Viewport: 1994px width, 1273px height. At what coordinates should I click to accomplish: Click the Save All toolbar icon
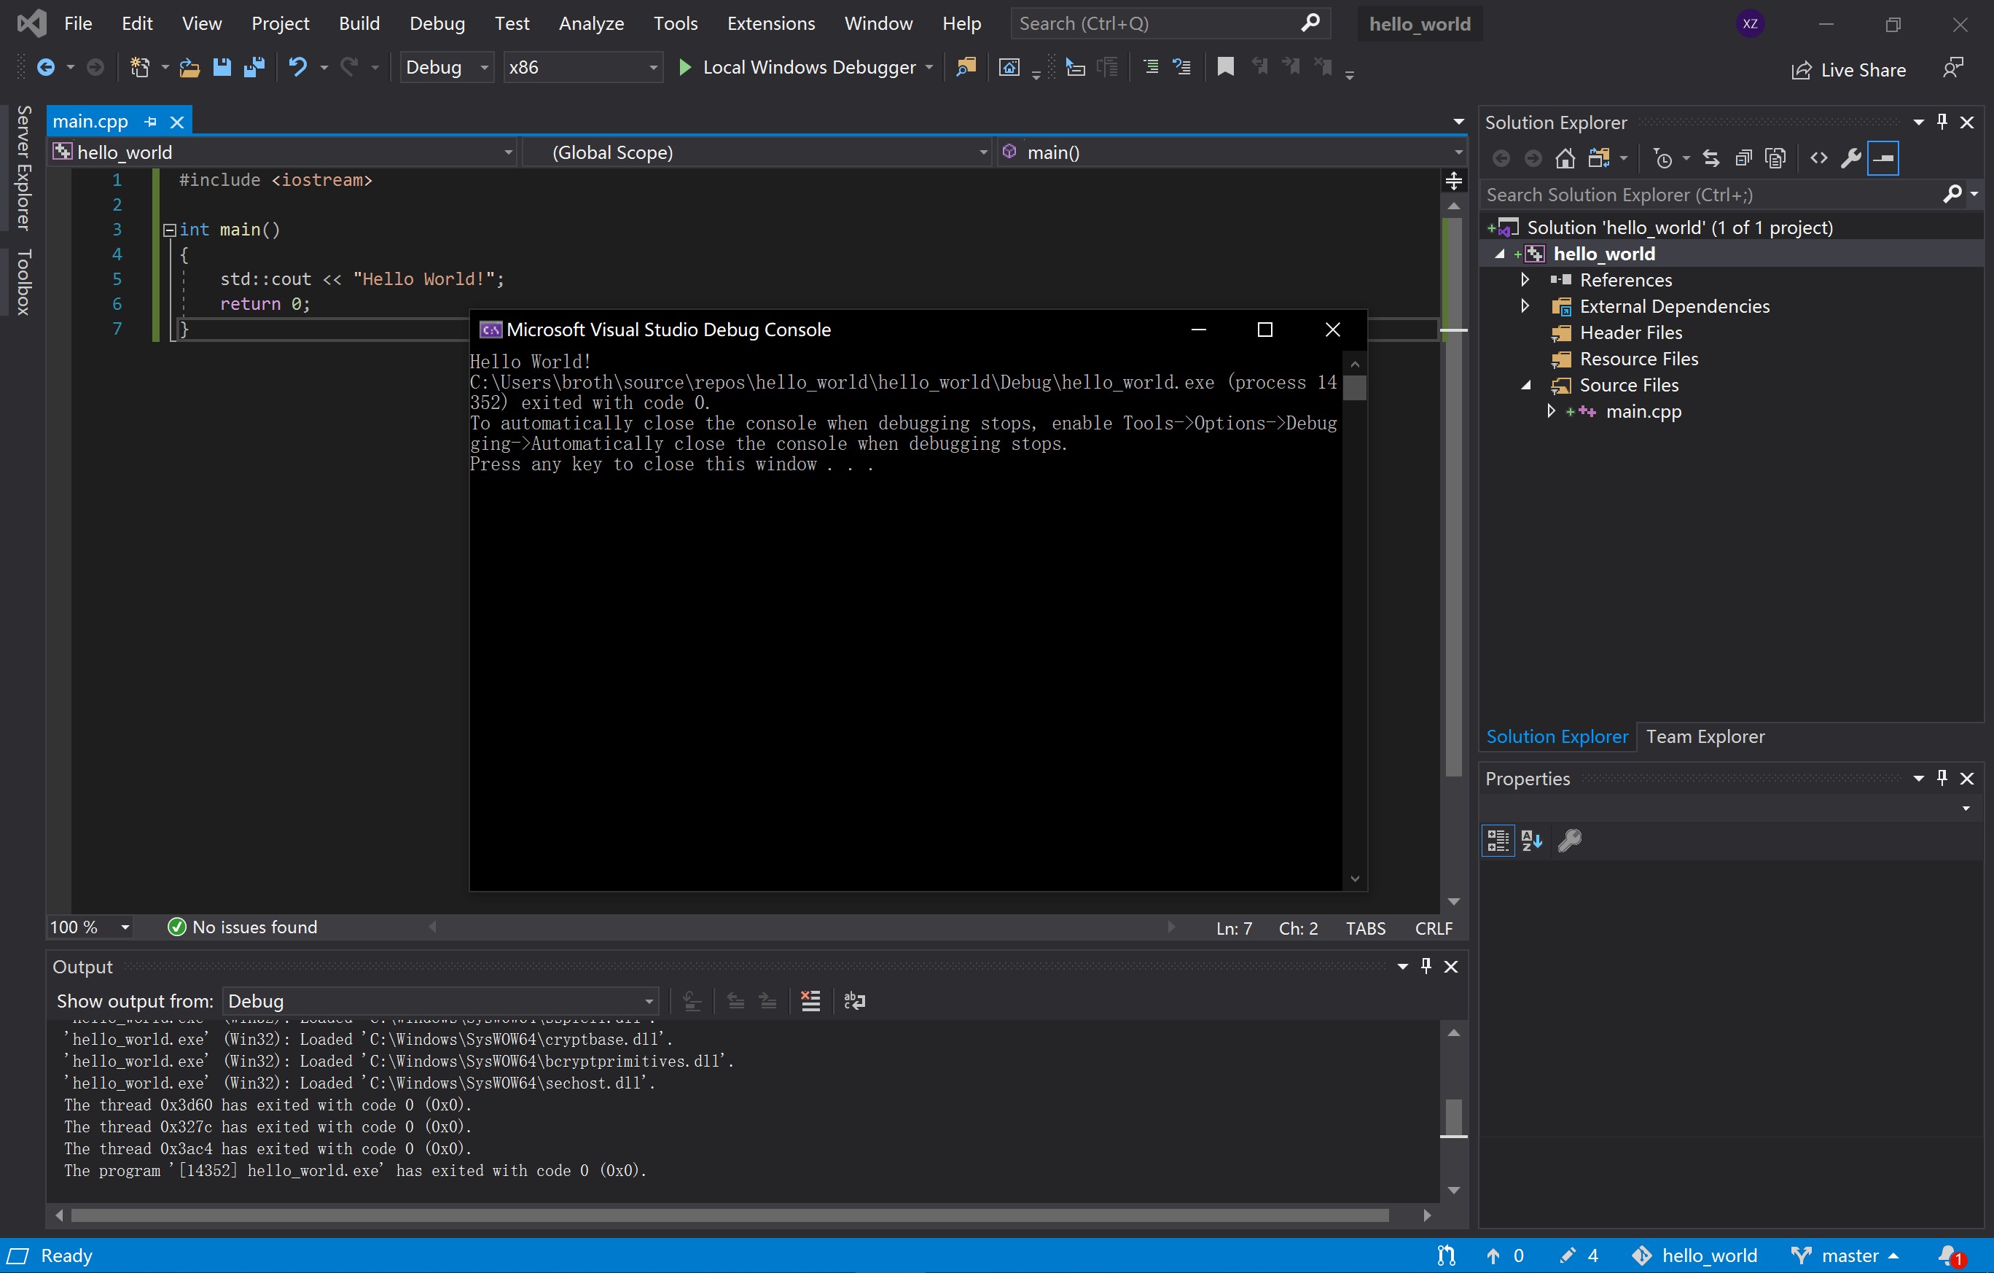[x=254, y=67]
